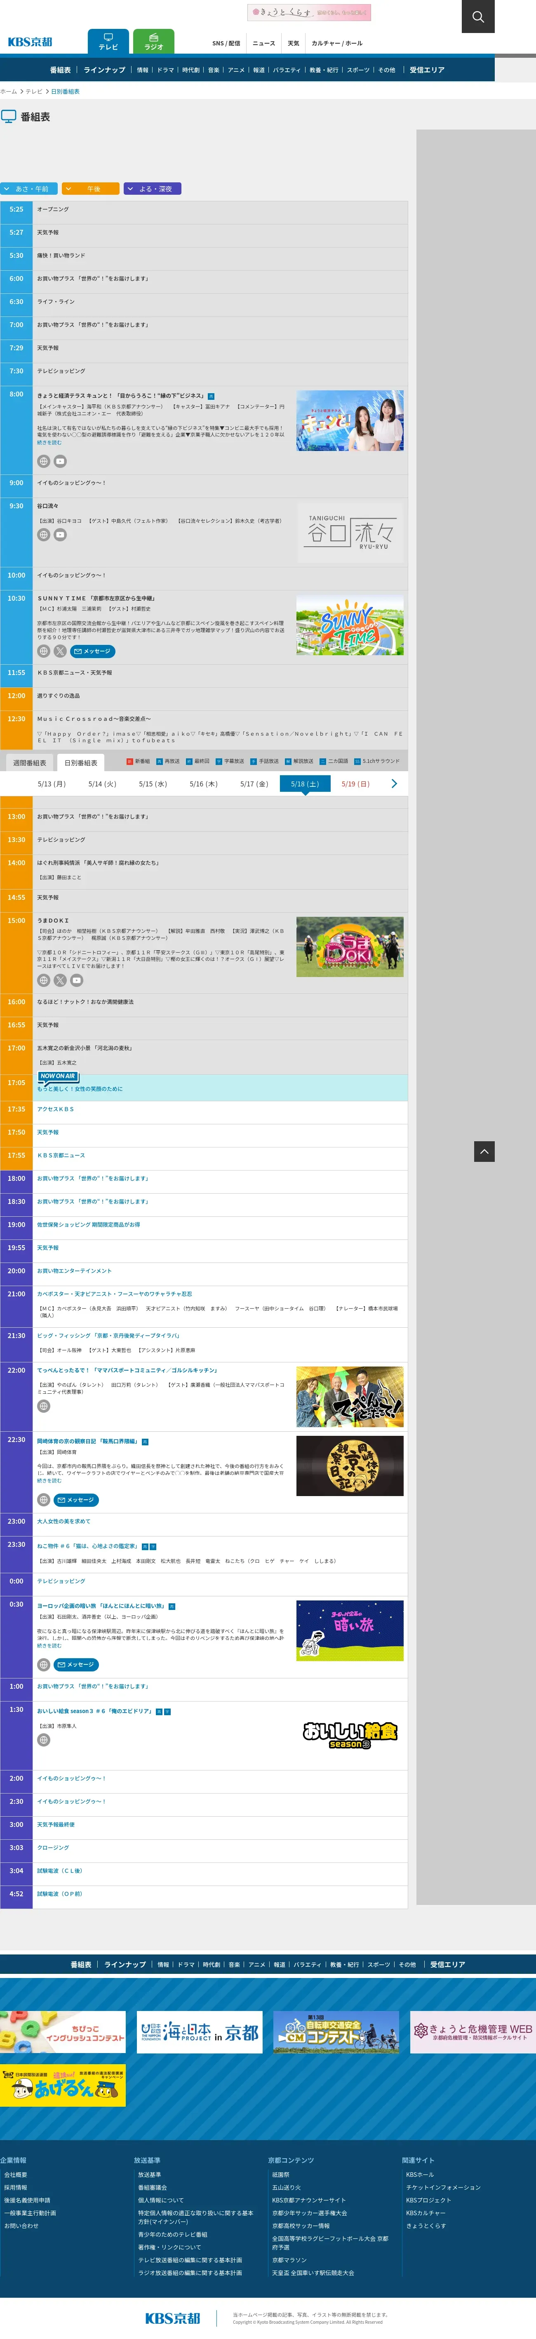Open website icon for きょうと経済テラス キュンと!
Screen dimensions: 536x2339
44,461
